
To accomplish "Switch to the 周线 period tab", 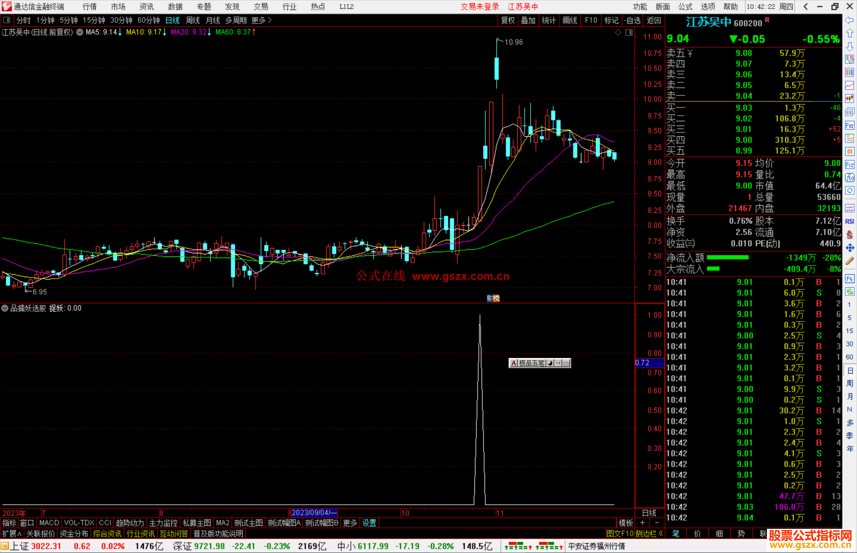I will [x=193, y=20].
